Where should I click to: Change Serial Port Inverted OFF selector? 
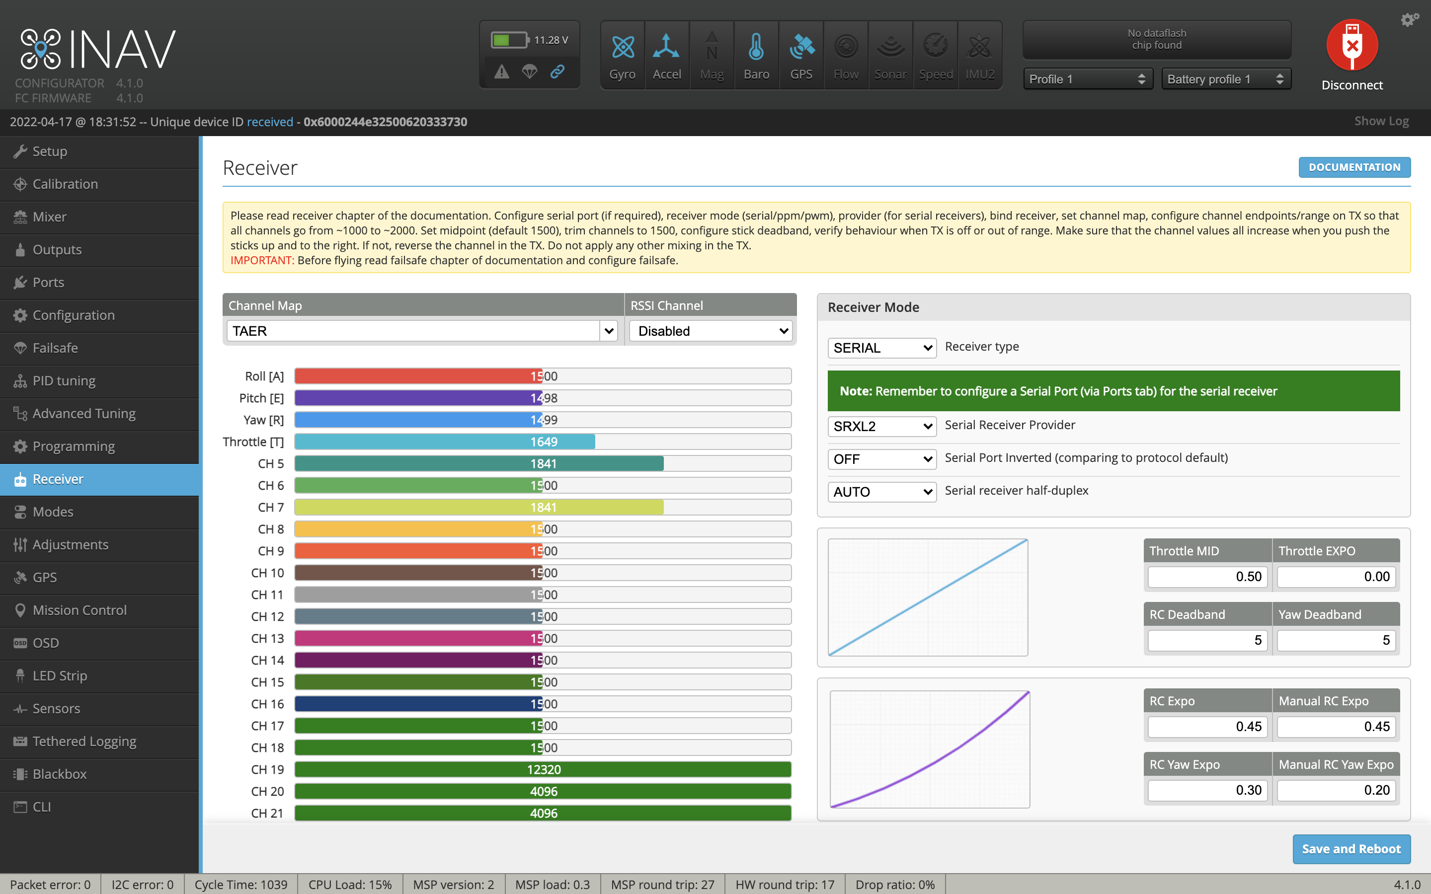[x=881, y=459]
